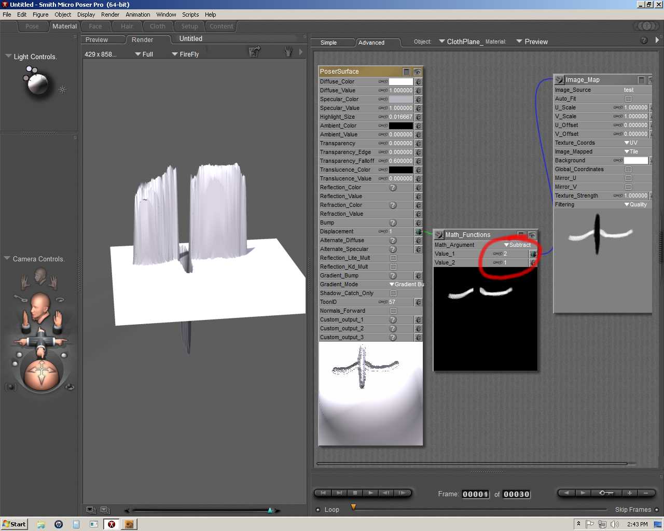Click the Diffuse_Color plug connector icon
The height and width of the screenshot is (531, 664).
coord(418,81)
